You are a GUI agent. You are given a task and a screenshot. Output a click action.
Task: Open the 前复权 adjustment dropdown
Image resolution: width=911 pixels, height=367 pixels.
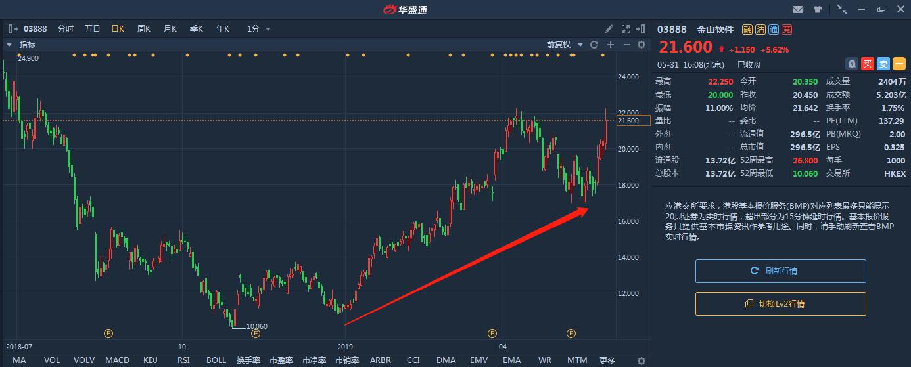pyautogui.click(x=565, y=45)
